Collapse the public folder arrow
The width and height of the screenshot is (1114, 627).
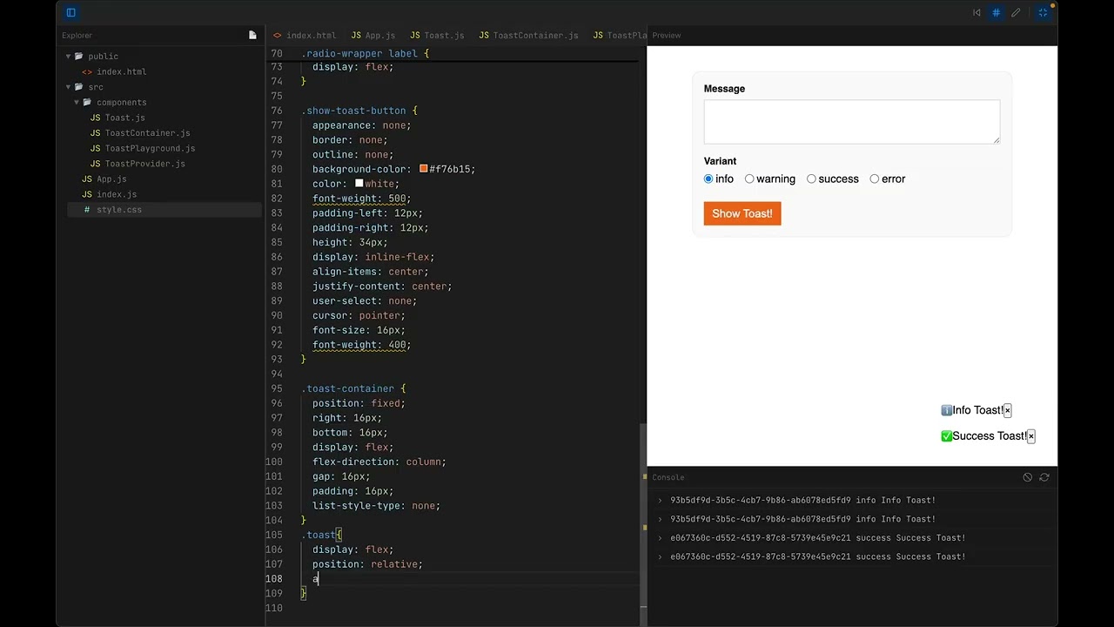point(68,57)
